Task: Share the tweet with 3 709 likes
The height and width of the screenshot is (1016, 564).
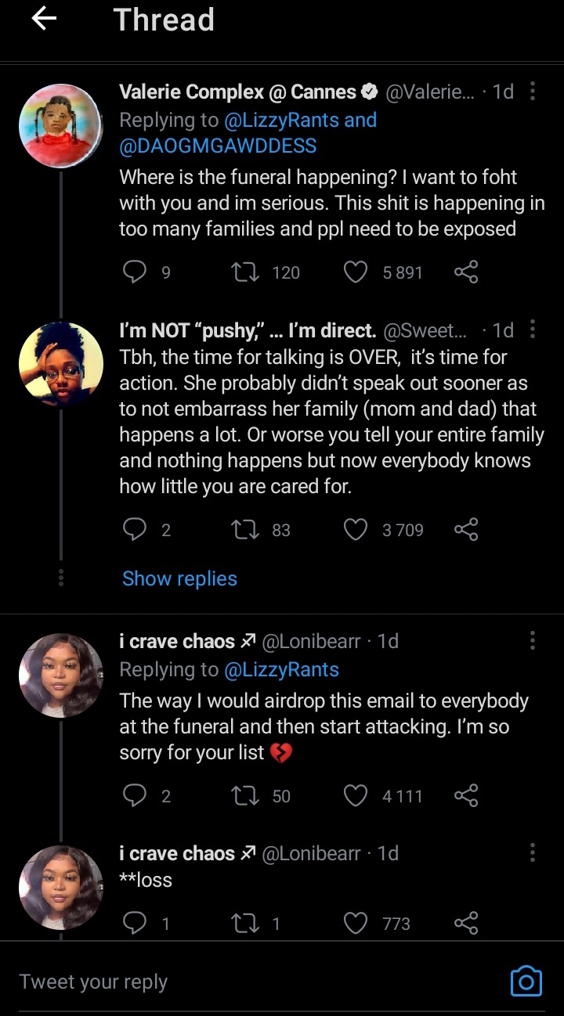Action: (466, 530)
